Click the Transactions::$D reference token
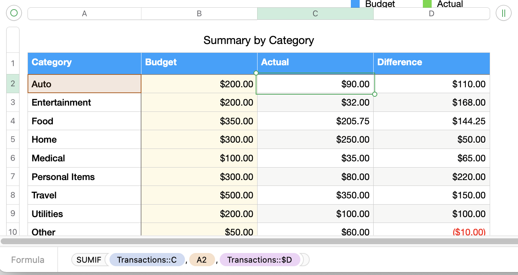Image resolution: width=518 pixels, height=275 pixels. coord(260,260)
